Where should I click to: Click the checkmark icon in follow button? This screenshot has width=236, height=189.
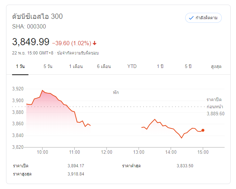[x=191, y=18]
